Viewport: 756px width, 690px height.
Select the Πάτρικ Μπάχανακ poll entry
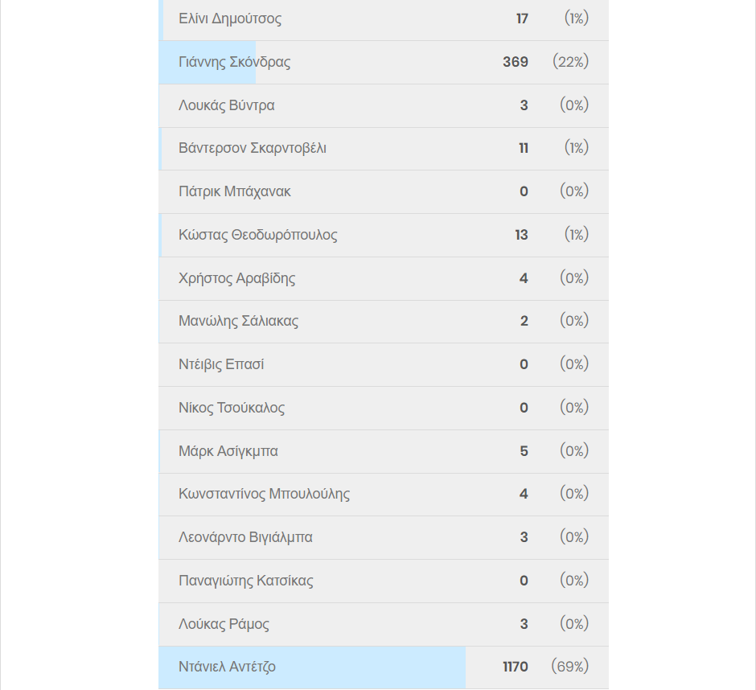pos(384,192)
